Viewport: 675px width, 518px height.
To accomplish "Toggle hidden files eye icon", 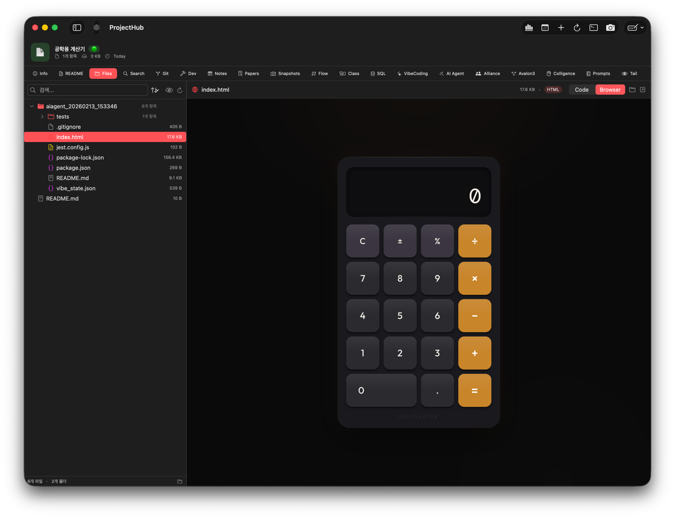I will click(x=169, y=90).
